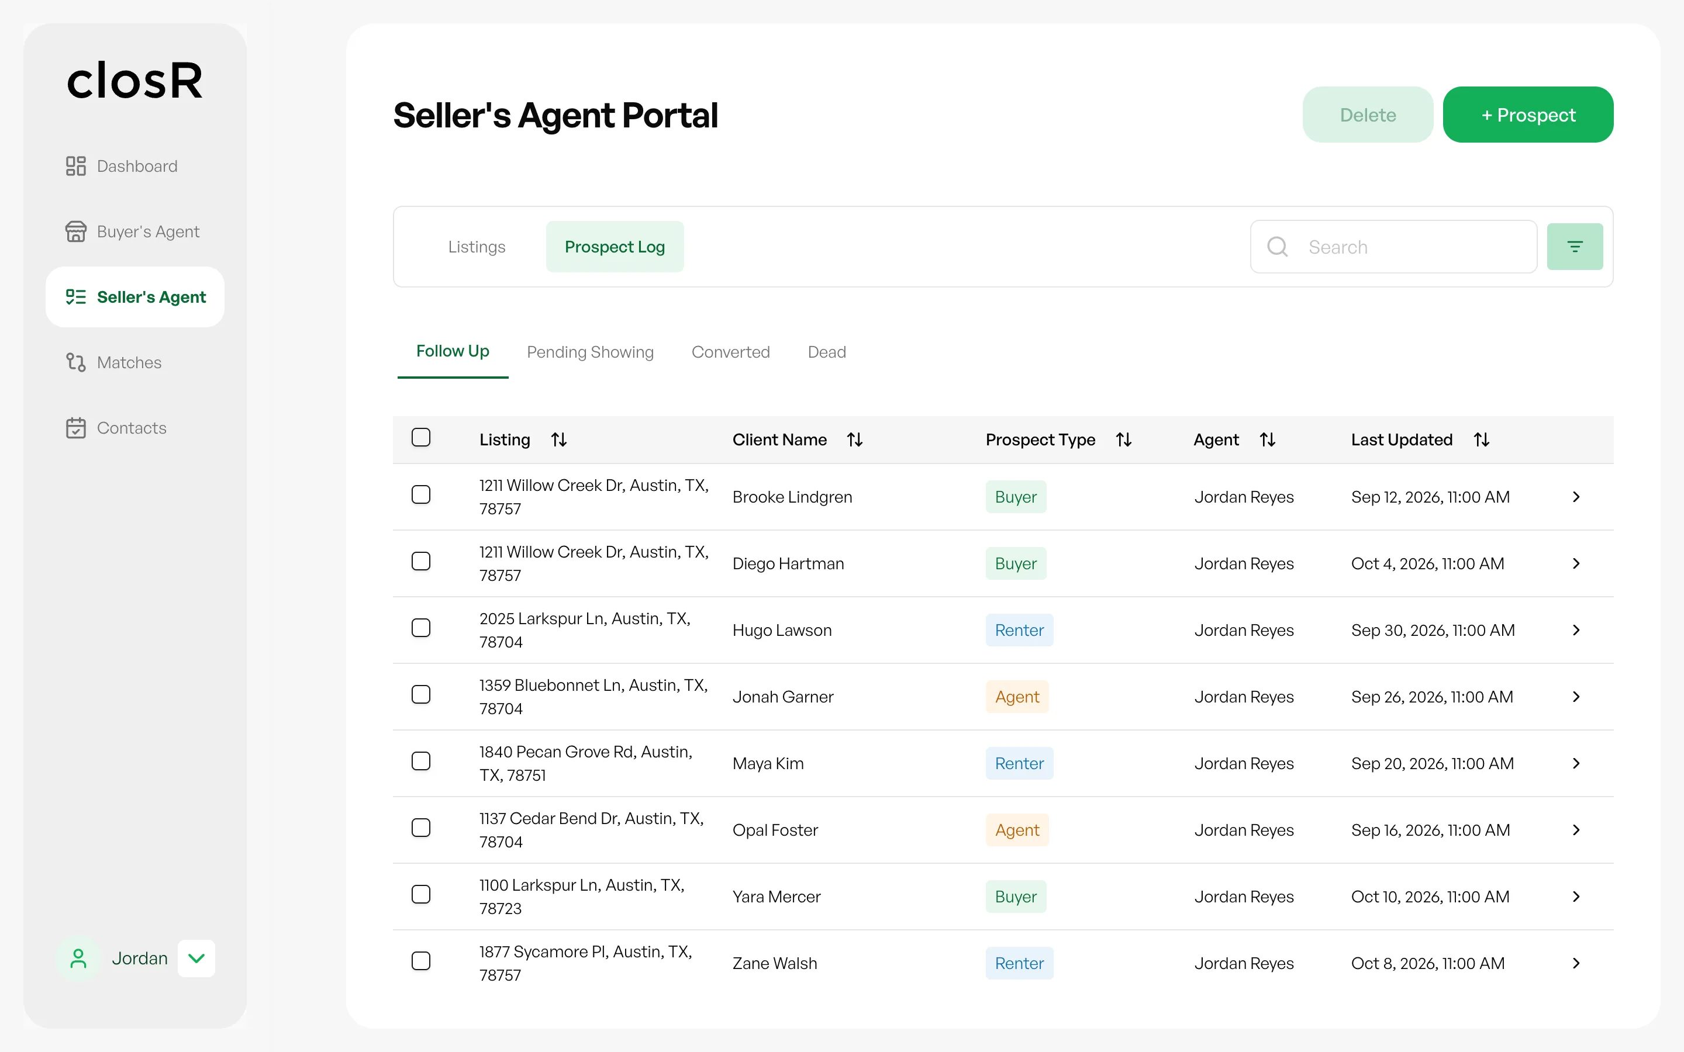Image resolution: width=1684 pixels, height=1052 pixels.
Task: Switch to the Listings tab
Action: 477,246
